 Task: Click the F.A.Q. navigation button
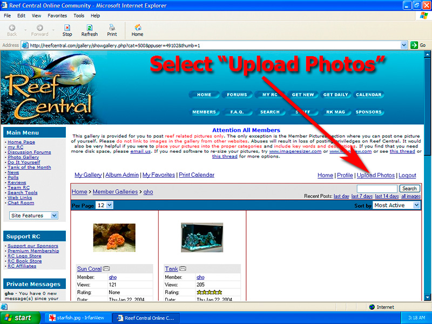point(237,112)
